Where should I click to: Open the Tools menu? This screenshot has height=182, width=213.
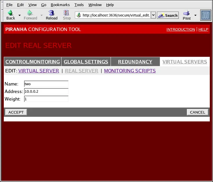click(x=79, y=5)
